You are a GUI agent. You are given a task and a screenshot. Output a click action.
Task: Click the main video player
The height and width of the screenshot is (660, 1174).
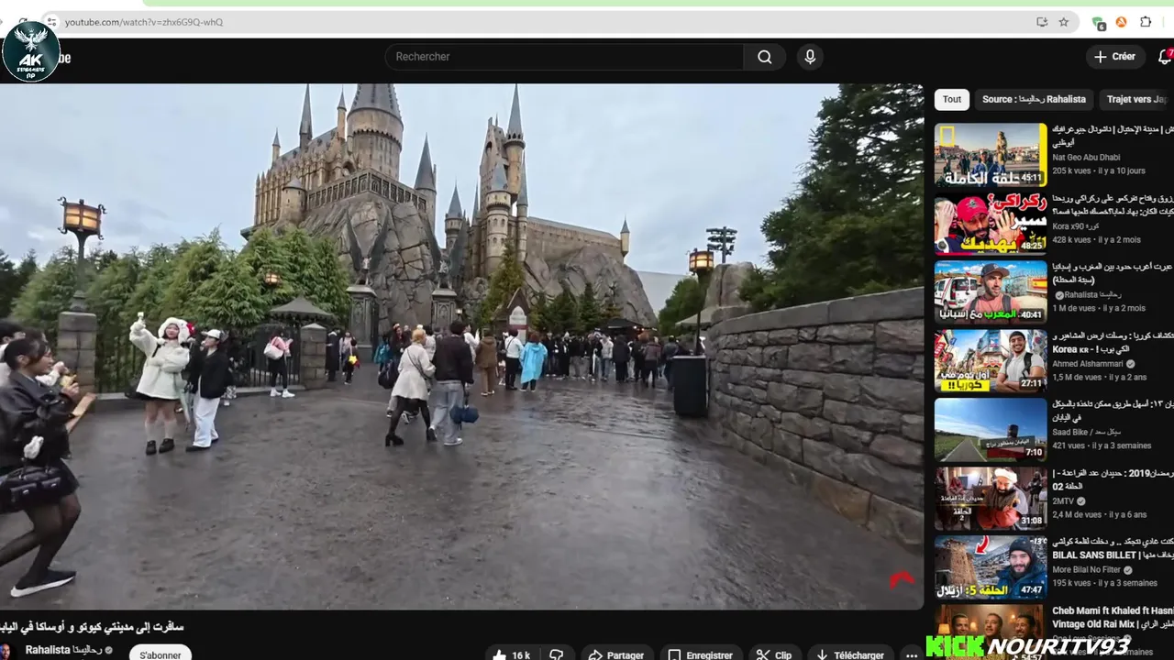point(461,346)
